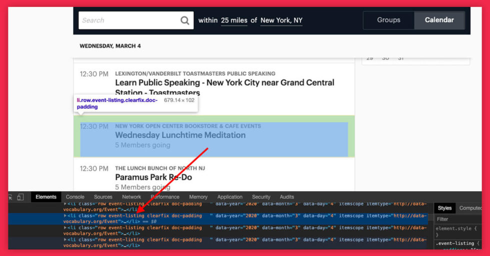Expand the last li event-listing node
The height and width of the screenshot is (256, 490).
tap(65, 240)
